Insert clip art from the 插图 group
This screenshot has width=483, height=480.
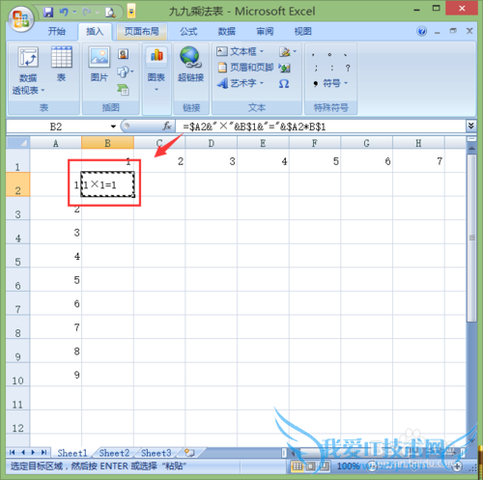pos(123,54)
